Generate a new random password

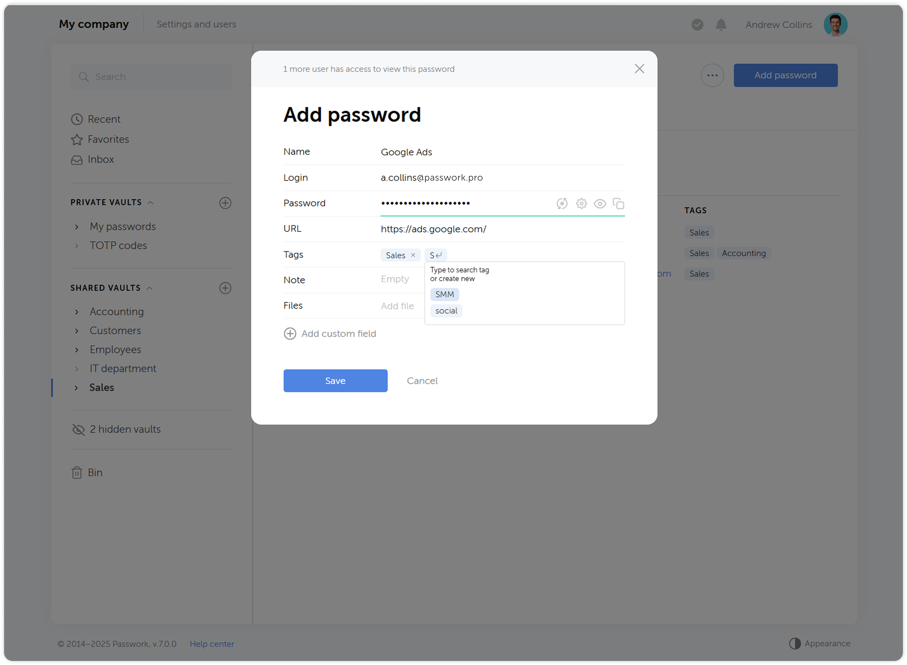pyautogui.click(x=562, y=204)
